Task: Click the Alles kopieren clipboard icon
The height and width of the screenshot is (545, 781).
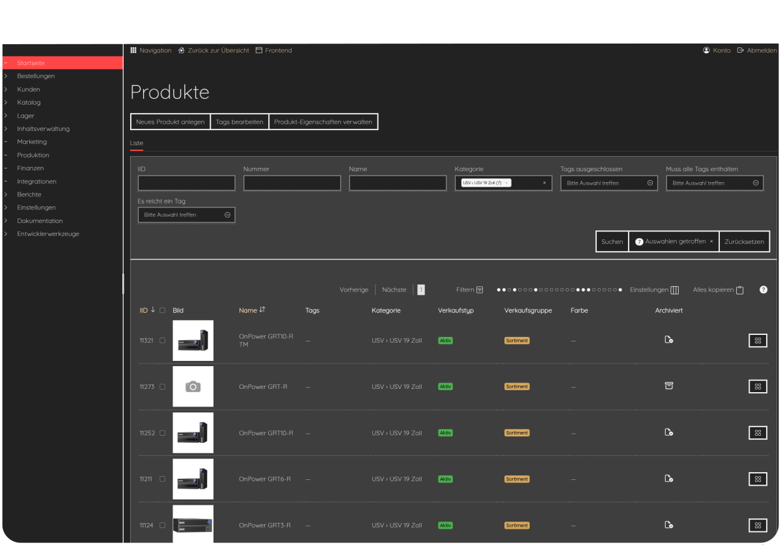Action: [x=740, y=289]
